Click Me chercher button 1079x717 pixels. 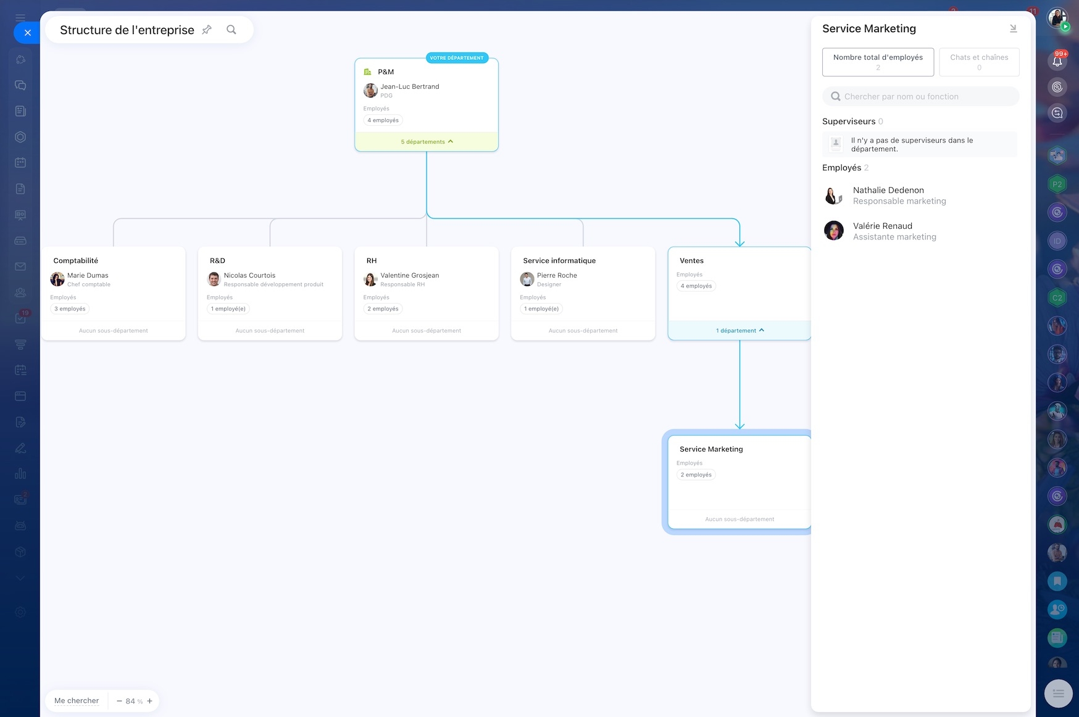point(77,701)
